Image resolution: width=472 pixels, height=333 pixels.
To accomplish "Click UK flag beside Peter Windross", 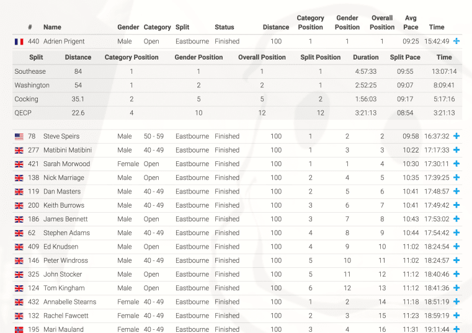I will 19,261.
